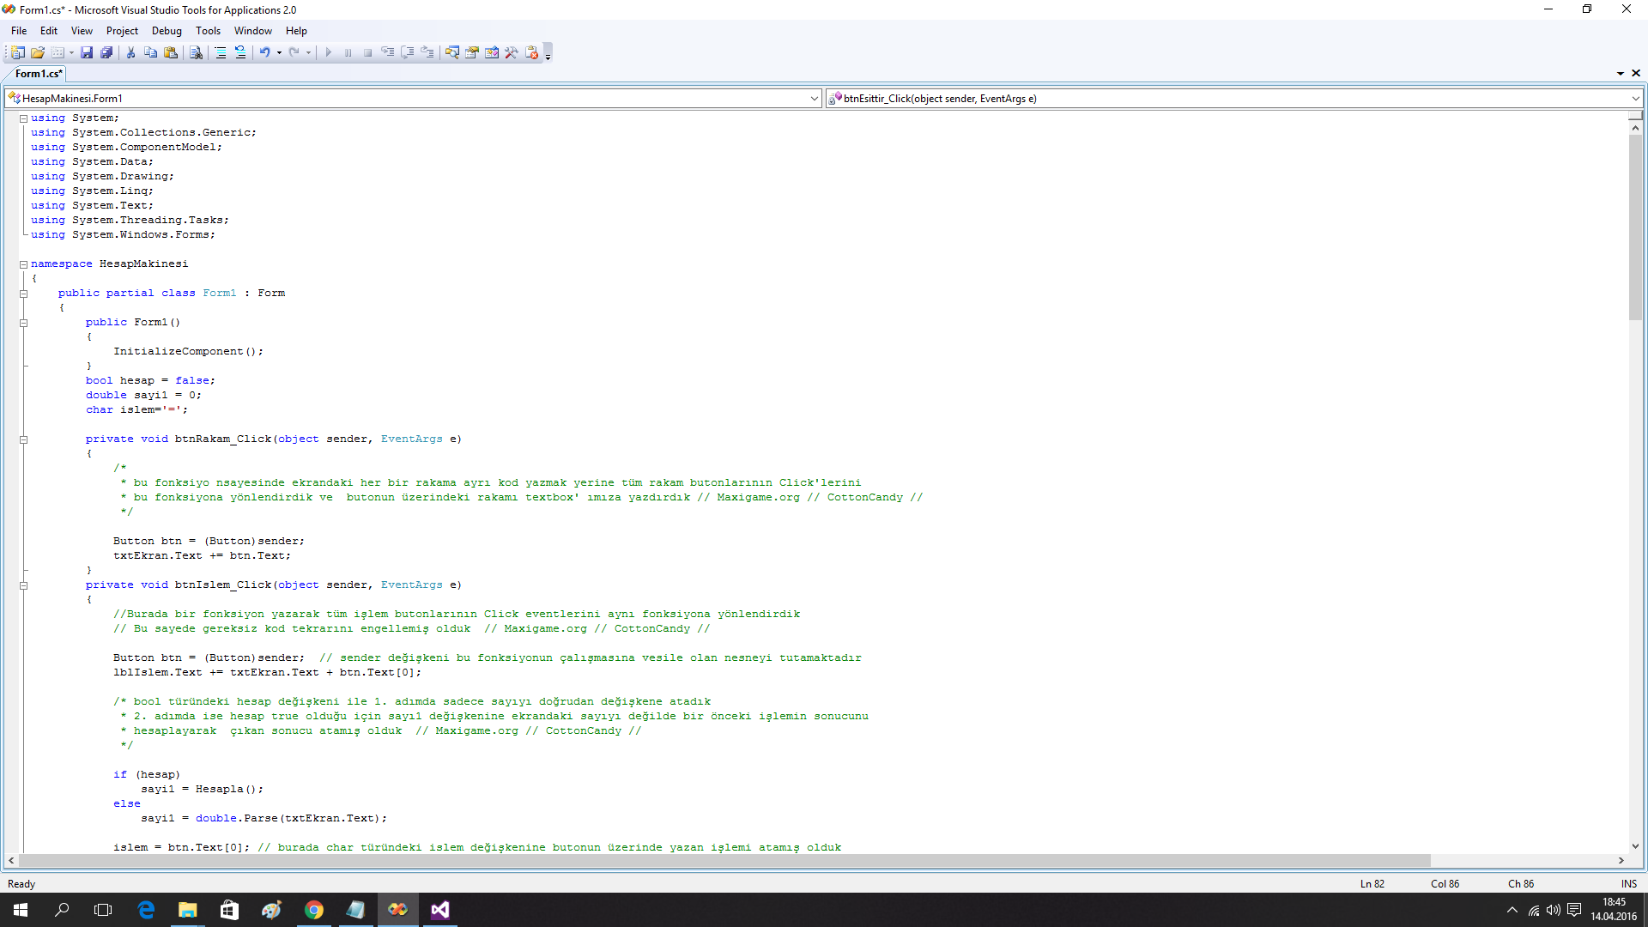Collapse the class Form1 block
The height and width of the screenshot is (927, 1648).
(24, 294)
